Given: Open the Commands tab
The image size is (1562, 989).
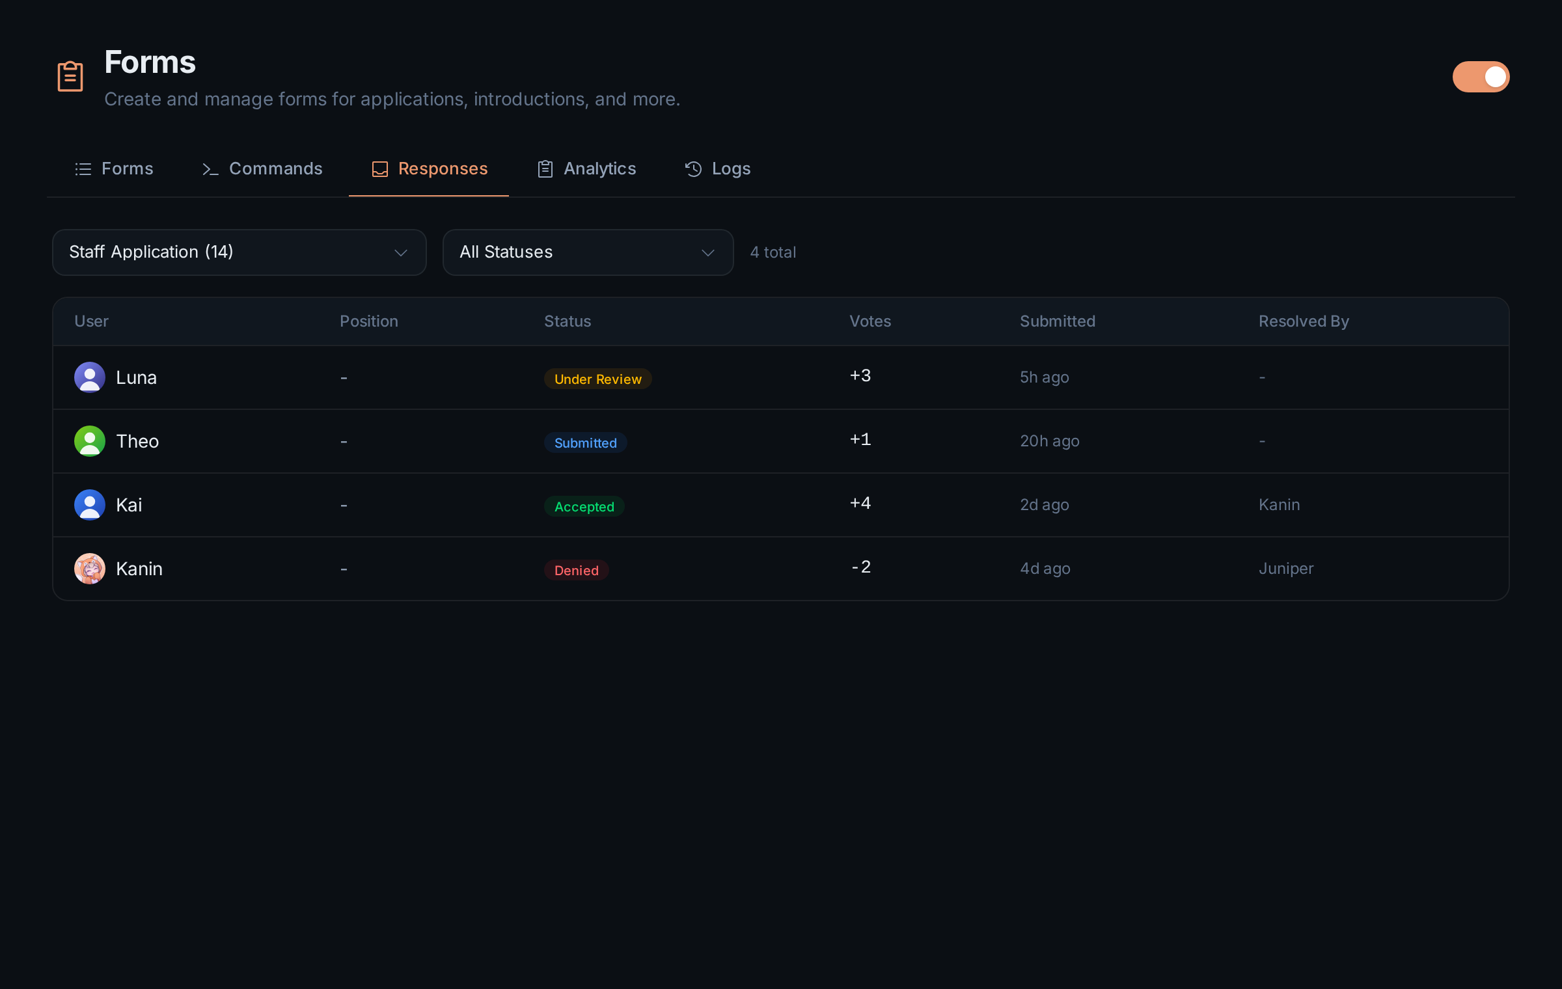Looking at the screenshot, I should click(262, 169).
